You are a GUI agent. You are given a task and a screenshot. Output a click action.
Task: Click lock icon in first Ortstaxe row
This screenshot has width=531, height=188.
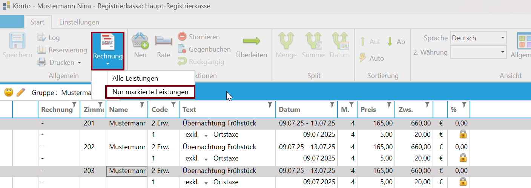pyautogui.click(x=463, y=135)
